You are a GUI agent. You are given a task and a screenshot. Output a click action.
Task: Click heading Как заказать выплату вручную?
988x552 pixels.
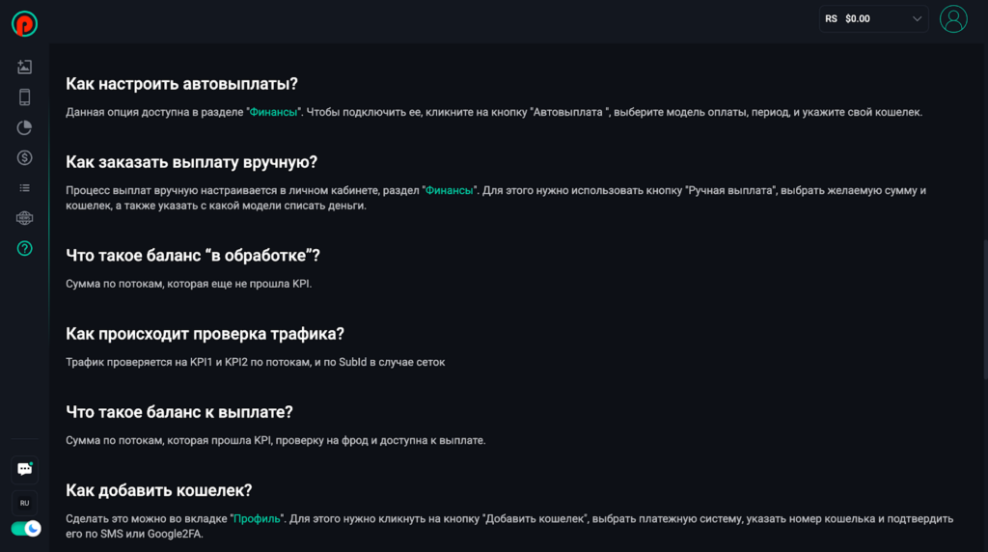click(x=192, y=162)
